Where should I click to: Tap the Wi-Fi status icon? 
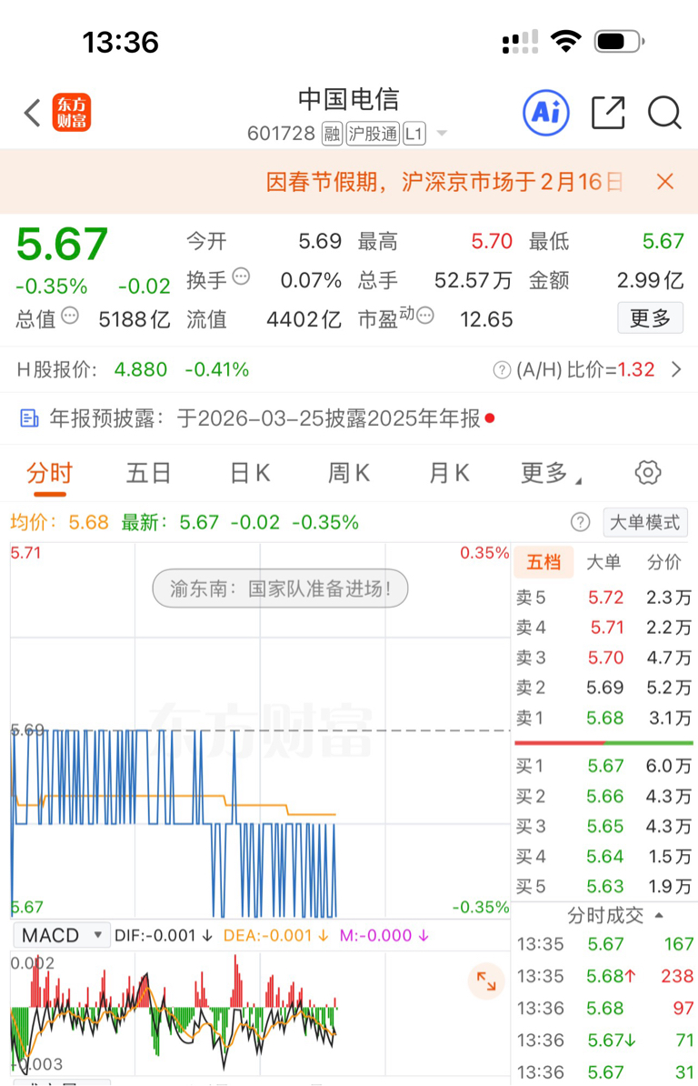tap(565, 42)
